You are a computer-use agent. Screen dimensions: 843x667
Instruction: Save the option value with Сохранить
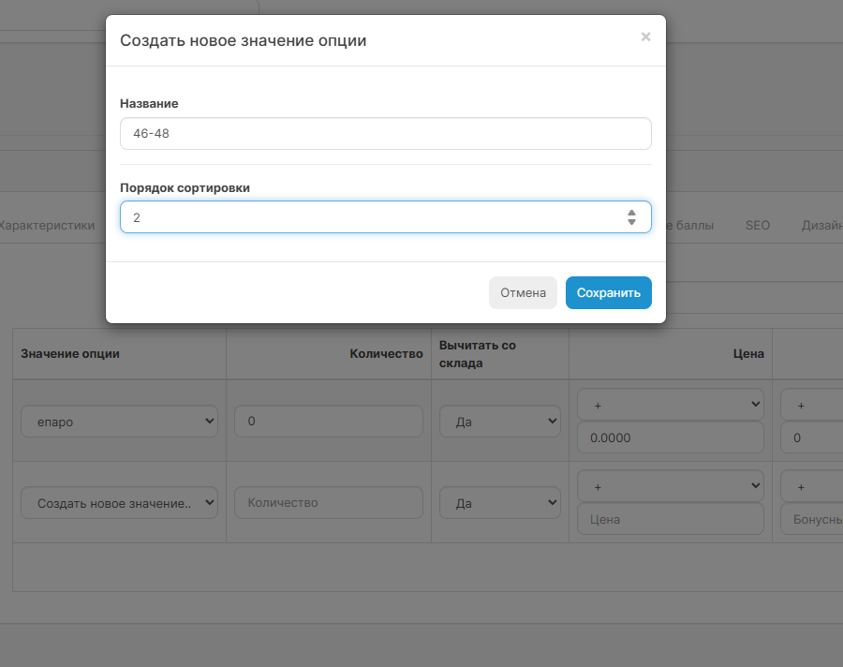coord(608,292)
